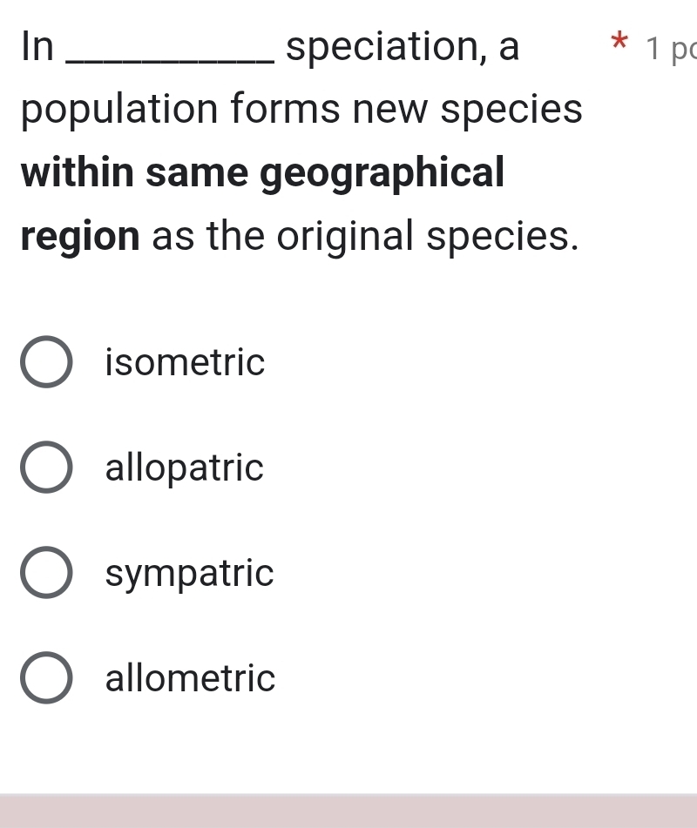Click the allometric option label
Viewport: 697px width, 828px height.
(189, 678)
